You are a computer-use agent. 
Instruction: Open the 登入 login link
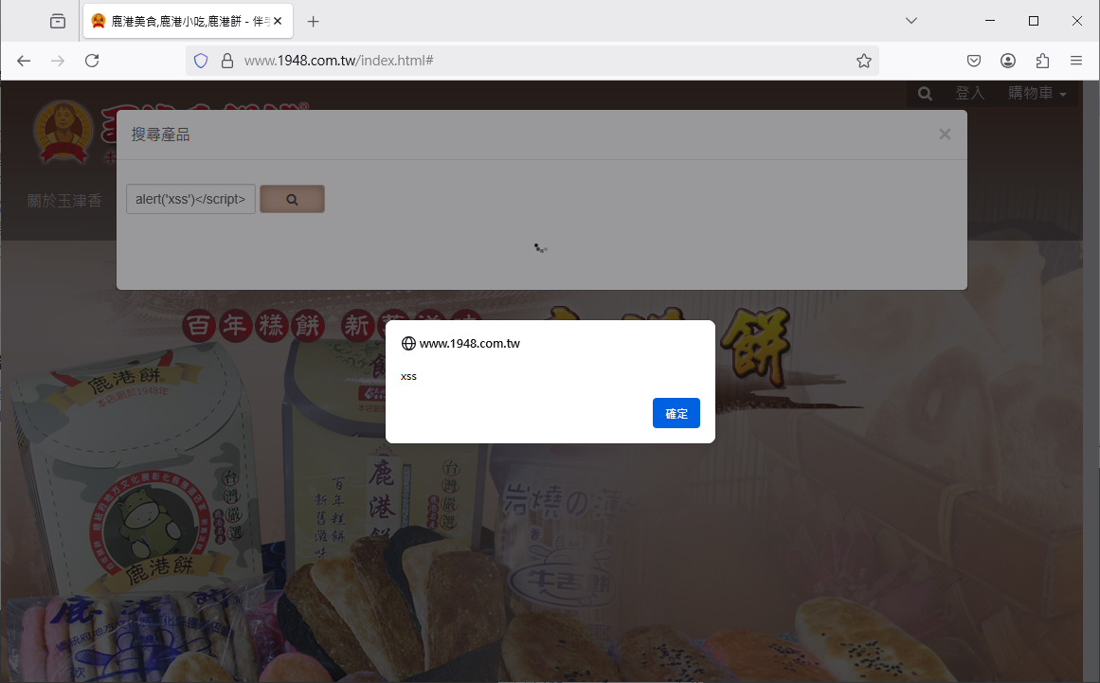(x=970, y=93)
